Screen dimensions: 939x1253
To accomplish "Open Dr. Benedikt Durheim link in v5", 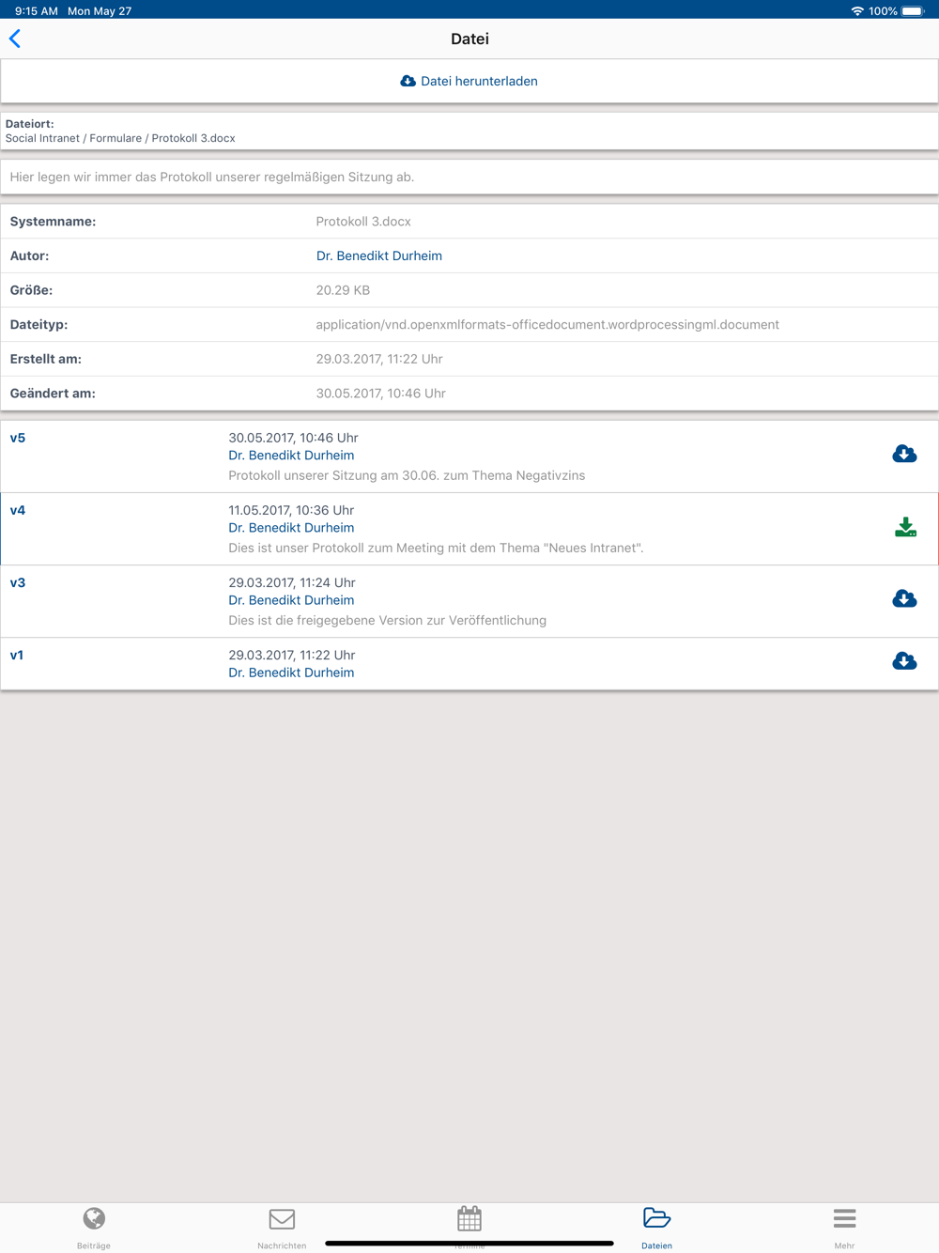I will (291, 456).
